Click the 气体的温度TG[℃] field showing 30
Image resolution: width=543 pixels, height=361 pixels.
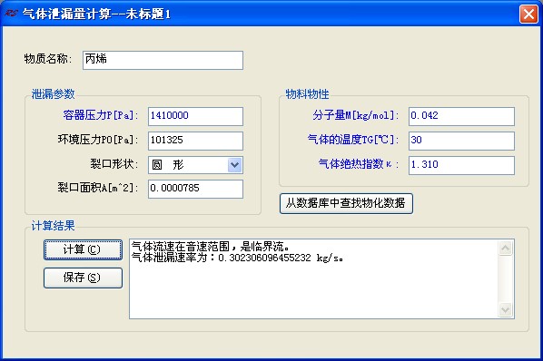coord(461,141)
